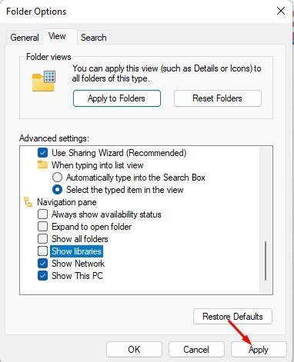Screen dimensions: 294x362
Task: Uncheck Show Network option
Action: (42, 264)
